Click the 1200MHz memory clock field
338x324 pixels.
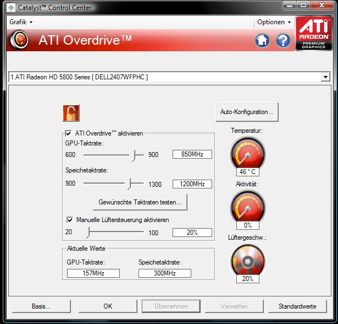click(192, 184)
